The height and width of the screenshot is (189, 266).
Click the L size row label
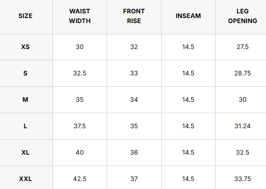pos(26,126)
